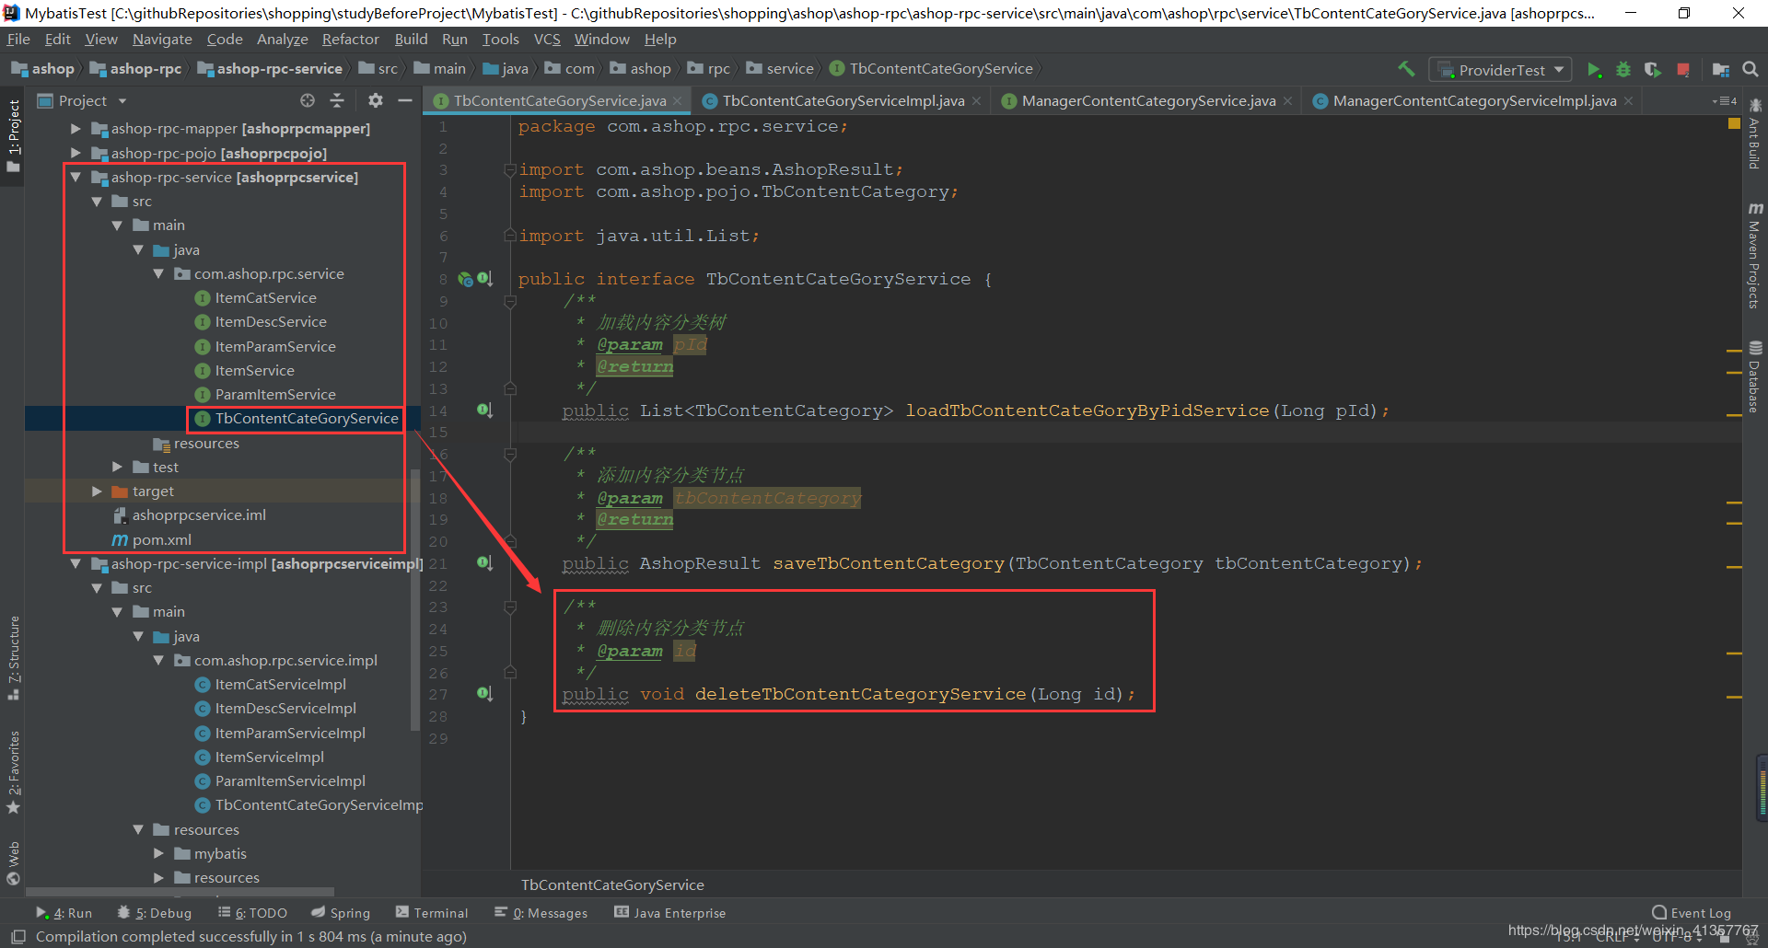Select ParamItemService in project tree
The width and height of the screenshot is (1768, 948).
click(x=275, y=395)
